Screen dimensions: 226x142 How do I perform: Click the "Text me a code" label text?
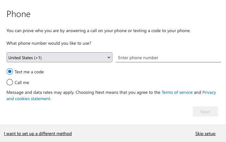pyautogui.click(x=29, y=72)
